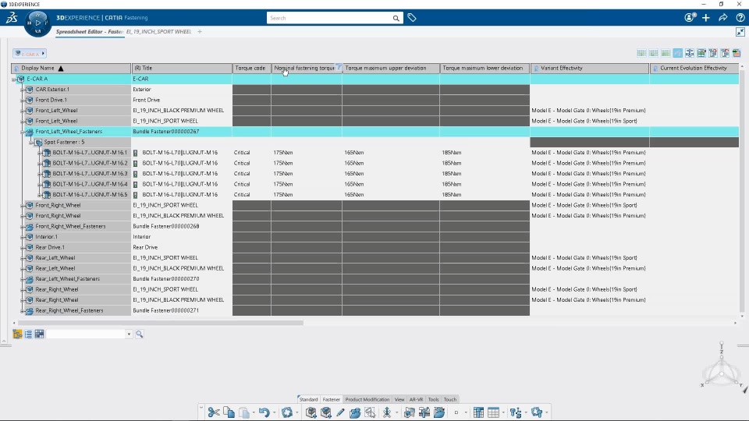Click the plus Add icon in top bar

(x=706, y=18)
